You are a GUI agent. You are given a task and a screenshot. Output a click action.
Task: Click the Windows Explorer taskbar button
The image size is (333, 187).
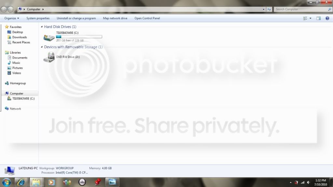point(36,182)
